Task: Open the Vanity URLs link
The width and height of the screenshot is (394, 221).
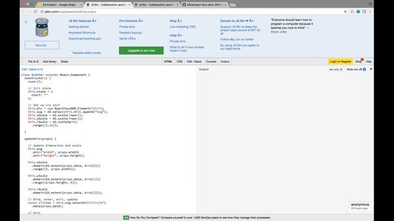Action: click(x=127, y=39)
